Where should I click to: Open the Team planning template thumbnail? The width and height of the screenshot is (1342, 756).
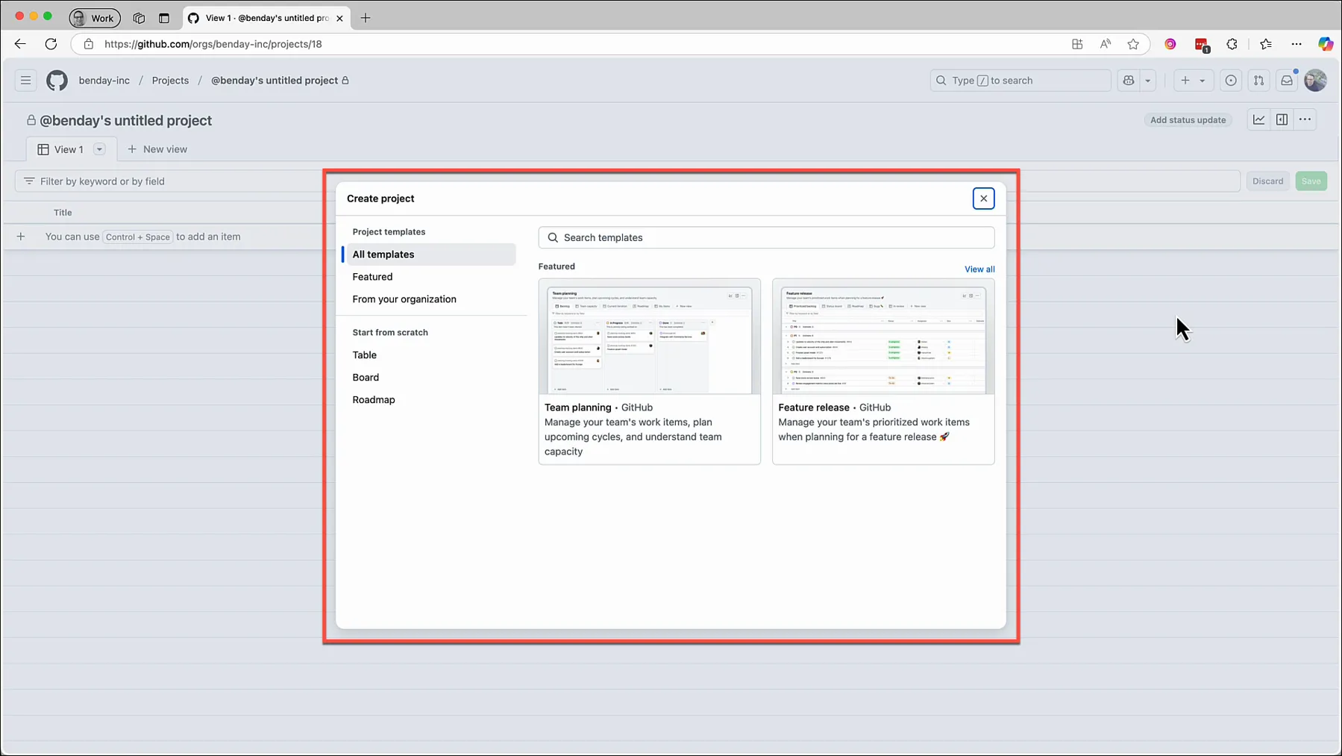pos(649,337)
